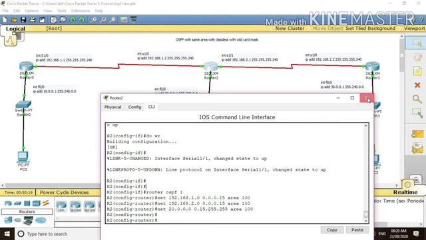Click the Add Simple PDU envelope
426x240 pixels.
(x=417, y=134)
